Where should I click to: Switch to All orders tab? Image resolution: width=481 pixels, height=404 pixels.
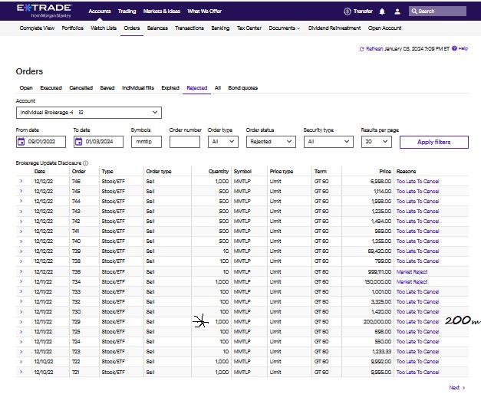click(x=218, y=88)
